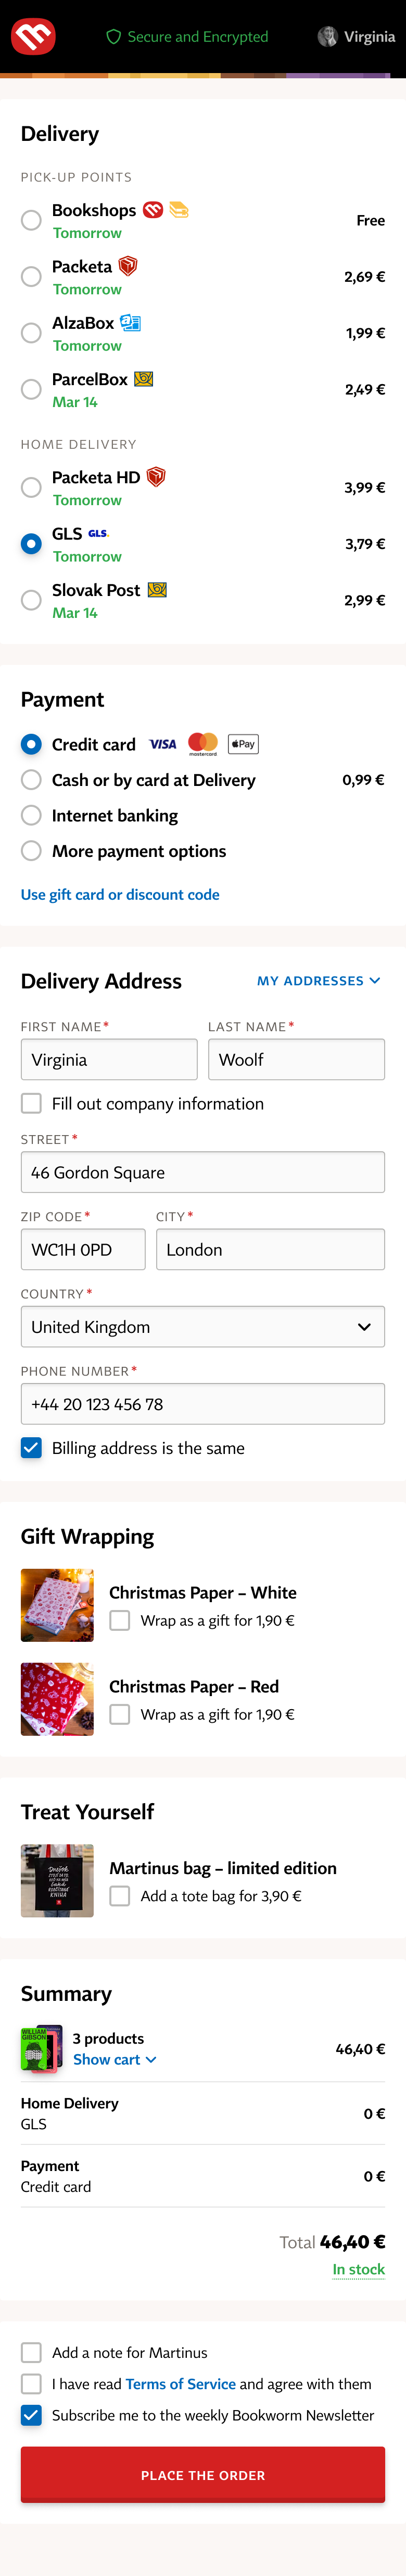Viewport: 406px width, 2576px height.
Task: Click the Martinus heart logo
Action: coord(33,37)
